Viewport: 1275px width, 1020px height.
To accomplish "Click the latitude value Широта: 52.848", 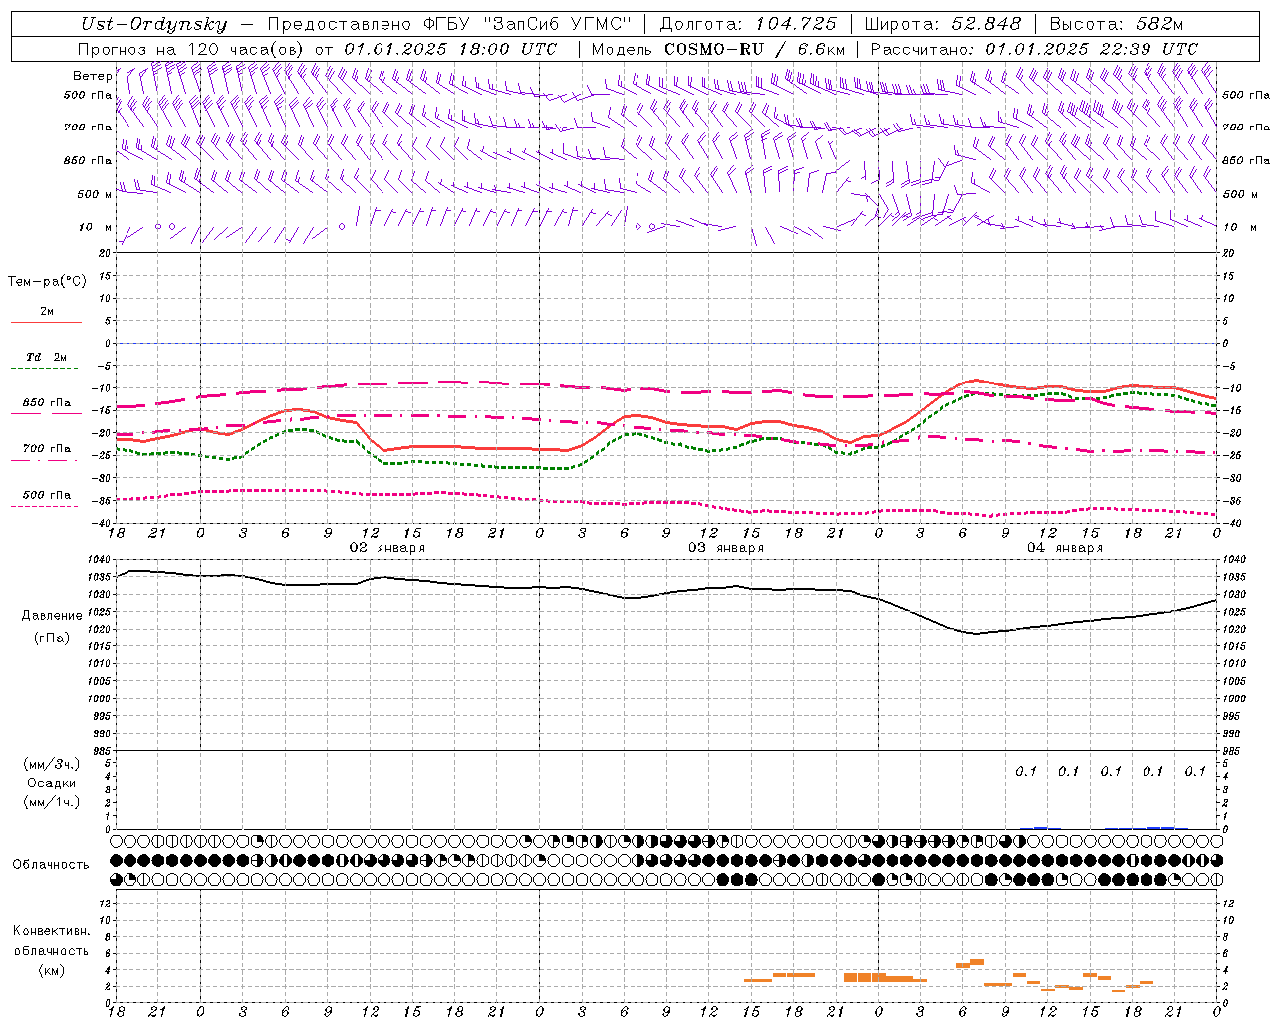I will tap(942, 24).
